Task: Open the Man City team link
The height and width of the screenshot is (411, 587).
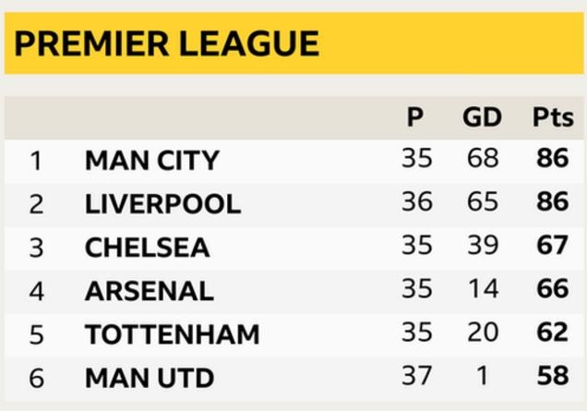Action: click(151, 161)
